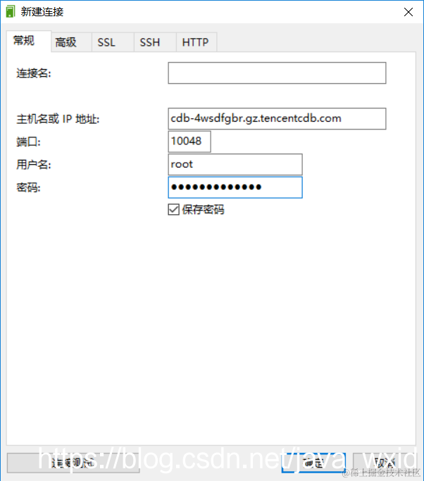
Task: Click the 密码 field label
Action: point(28,187)
